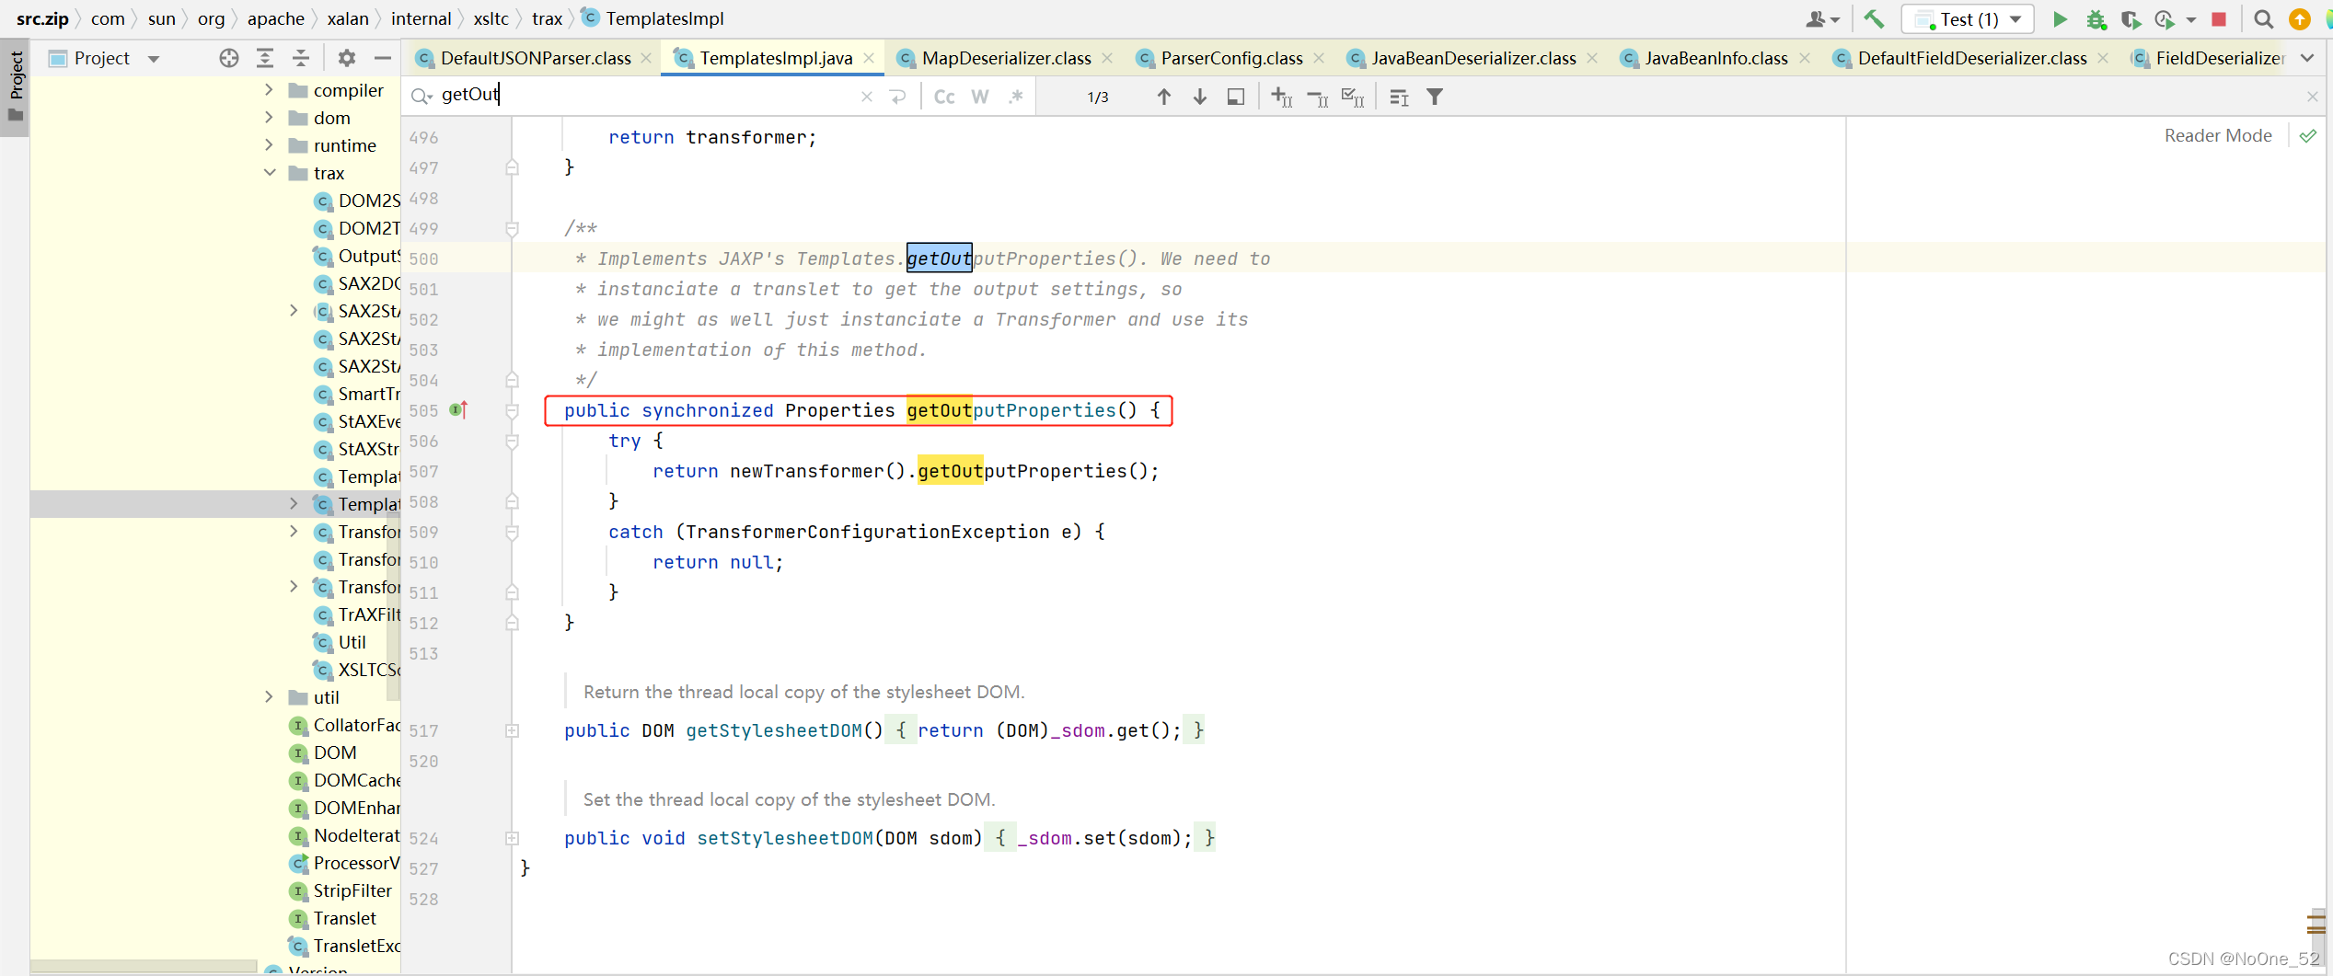
Task: Close the TemplatesImpl.java tab
Action: [869, 58]
